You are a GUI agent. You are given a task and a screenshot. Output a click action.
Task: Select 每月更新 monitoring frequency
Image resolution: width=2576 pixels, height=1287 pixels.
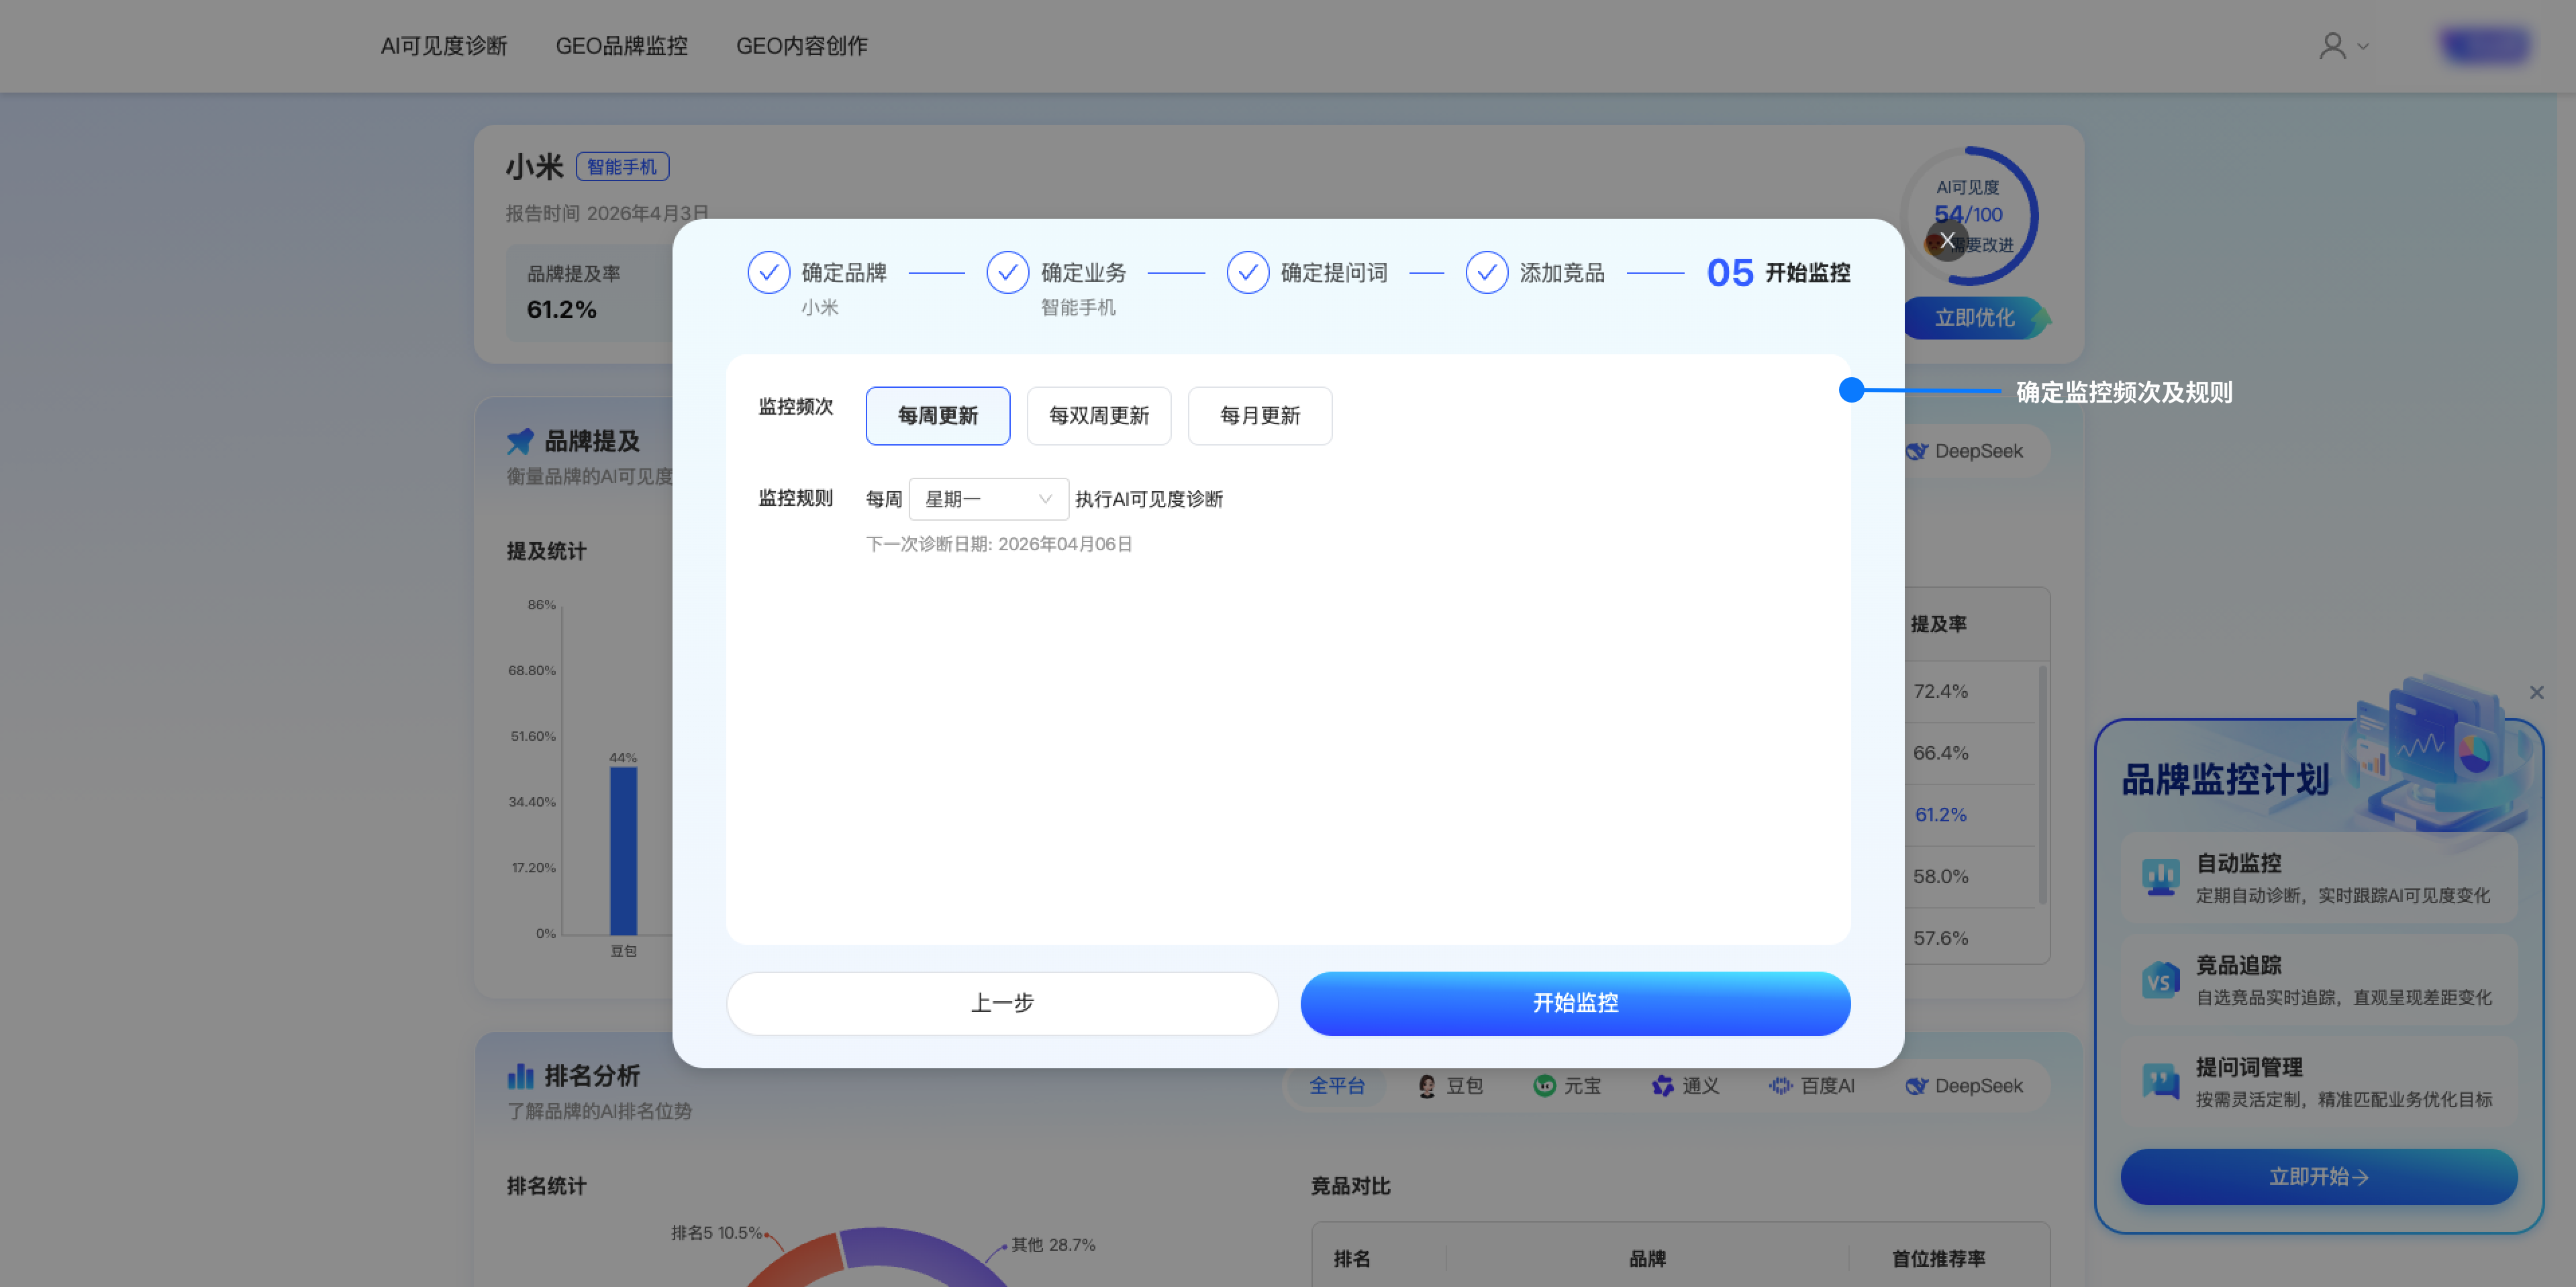click(1259, 415)
